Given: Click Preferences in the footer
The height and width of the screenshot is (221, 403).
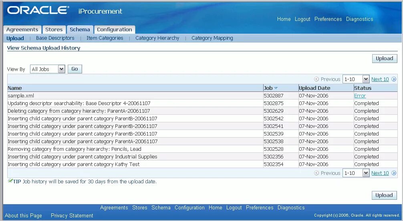Looking at the screenshot, I should 260,208.
